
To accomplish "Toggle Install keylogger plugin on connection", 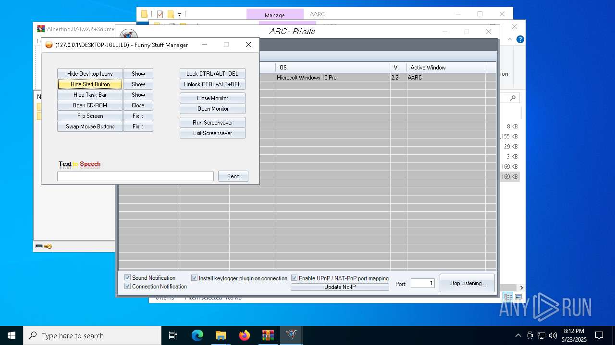I will pyautogui.click(x=195, y=278).
